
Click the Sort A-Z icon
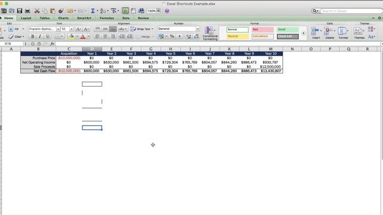[103, 11]
